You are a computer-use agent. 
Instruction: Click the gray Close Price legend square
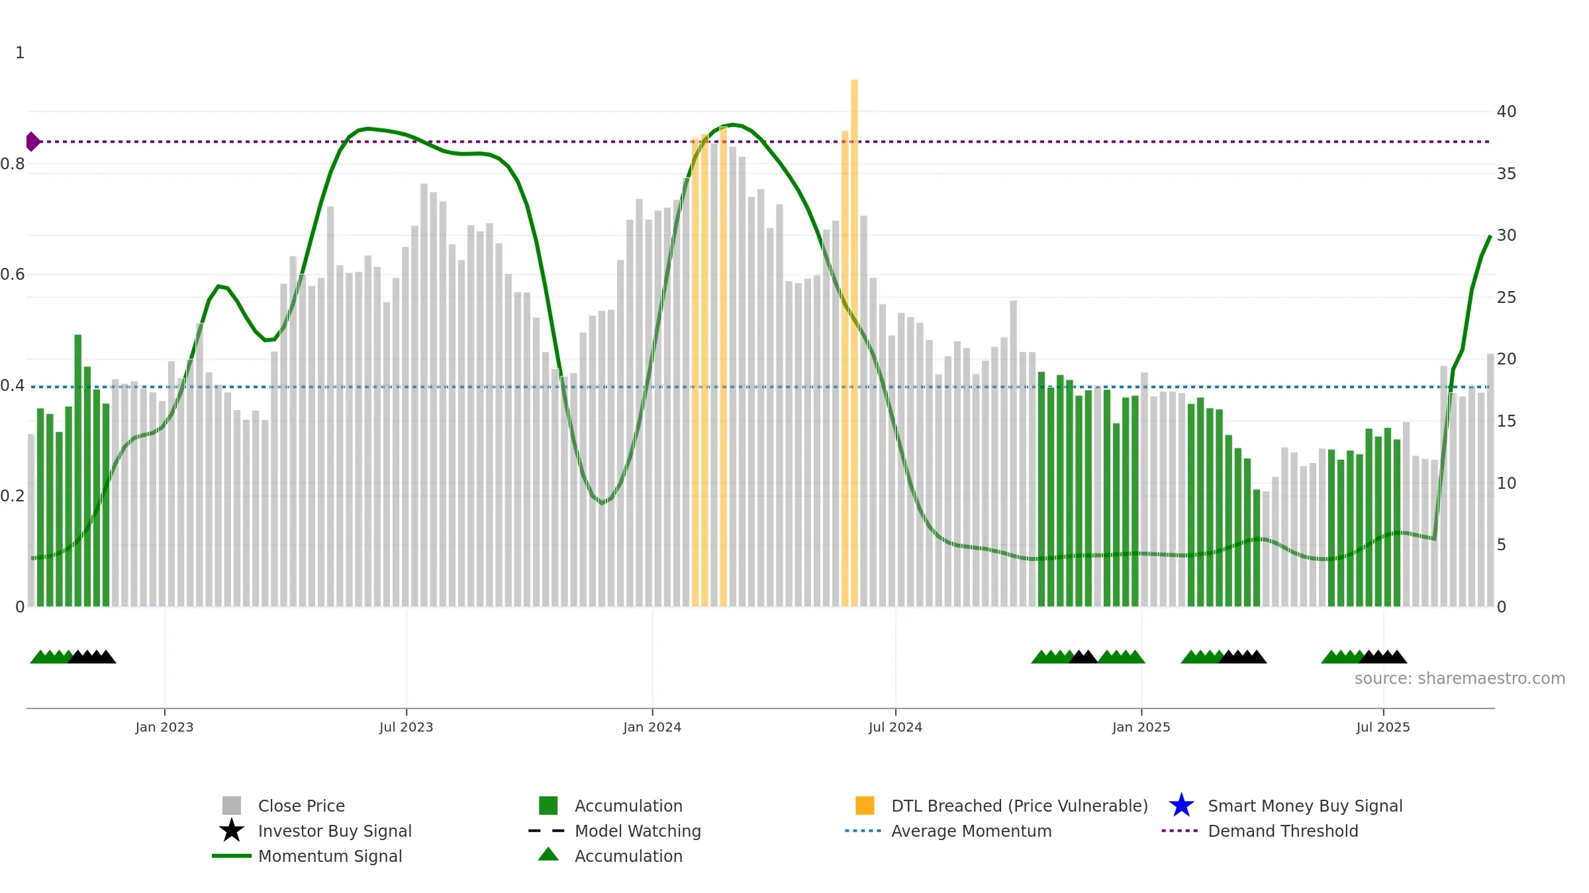[232, 805]
